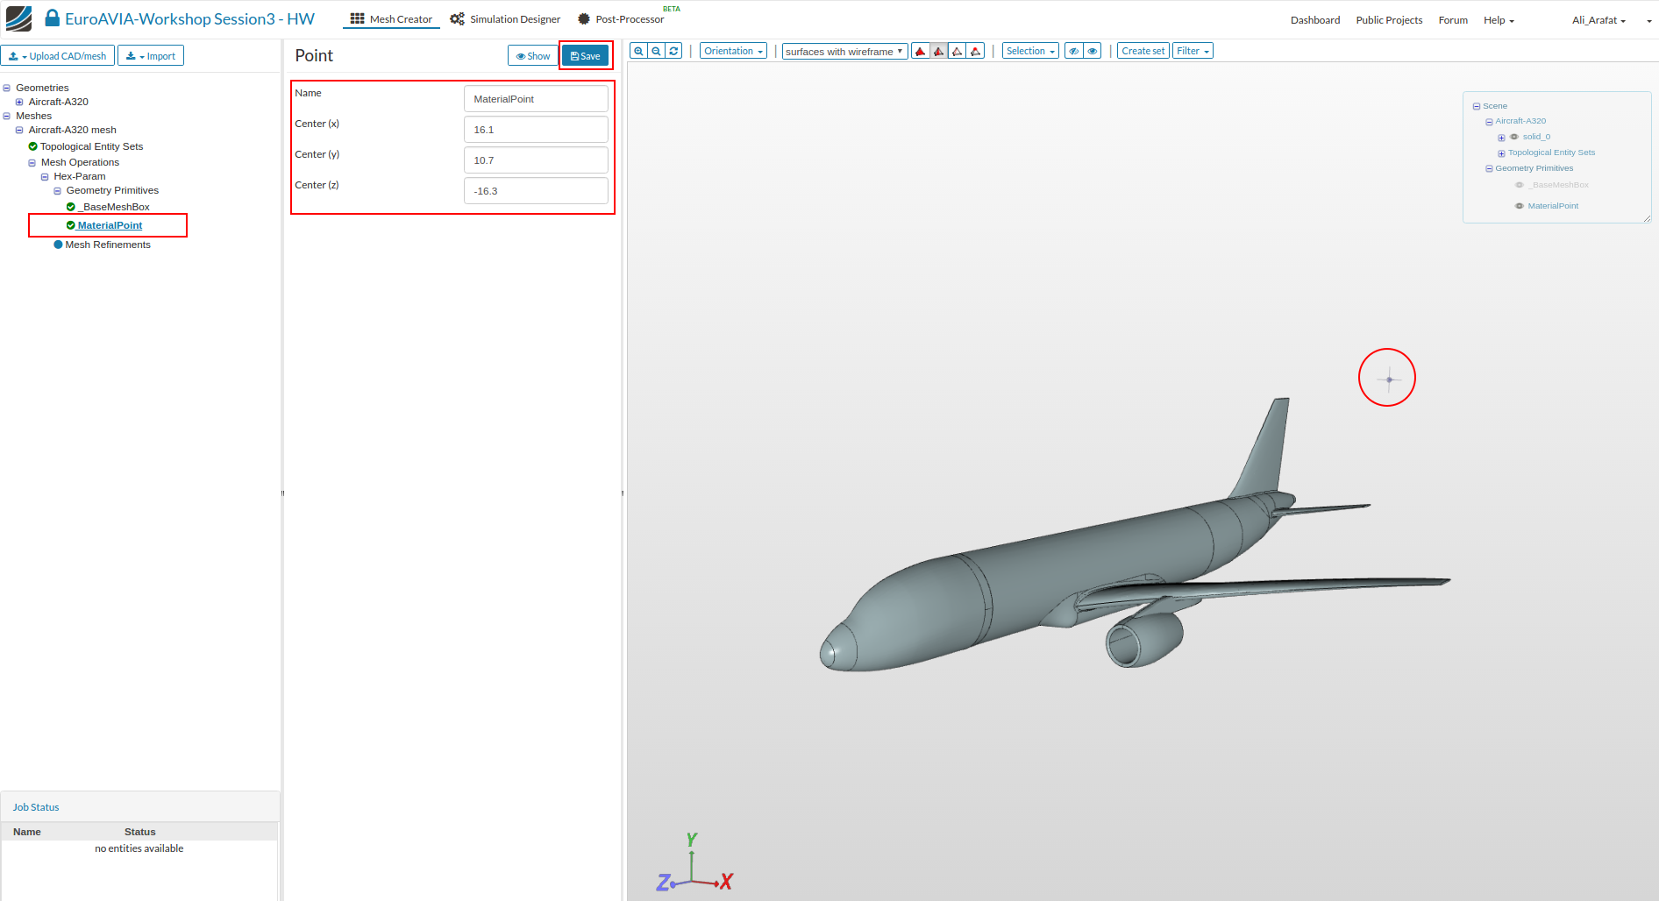Hide the selected entities (crossed eye icon)

pyautogui.click(x=1074, y=51)
